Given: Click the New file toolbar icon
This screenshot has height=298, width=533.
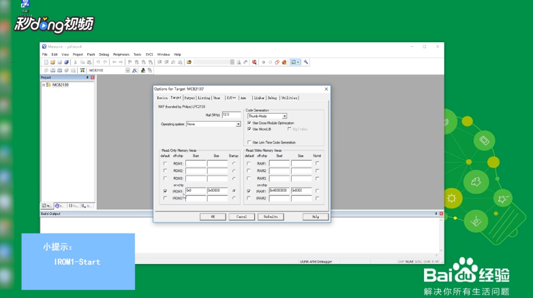Looking at the screenshot, I should click(x=46, y=62).
